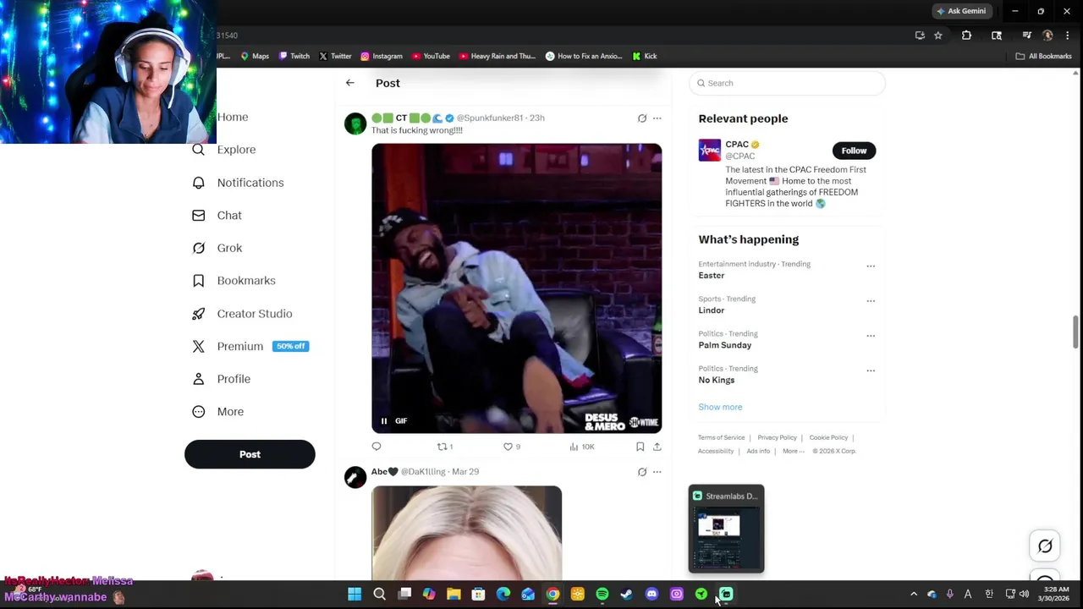Follow the CPAC account
Viewport: 1083px width, 609px height.
pos(854,151)
